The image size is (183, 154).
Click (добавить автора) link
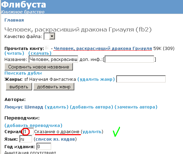tap(91, 107)
